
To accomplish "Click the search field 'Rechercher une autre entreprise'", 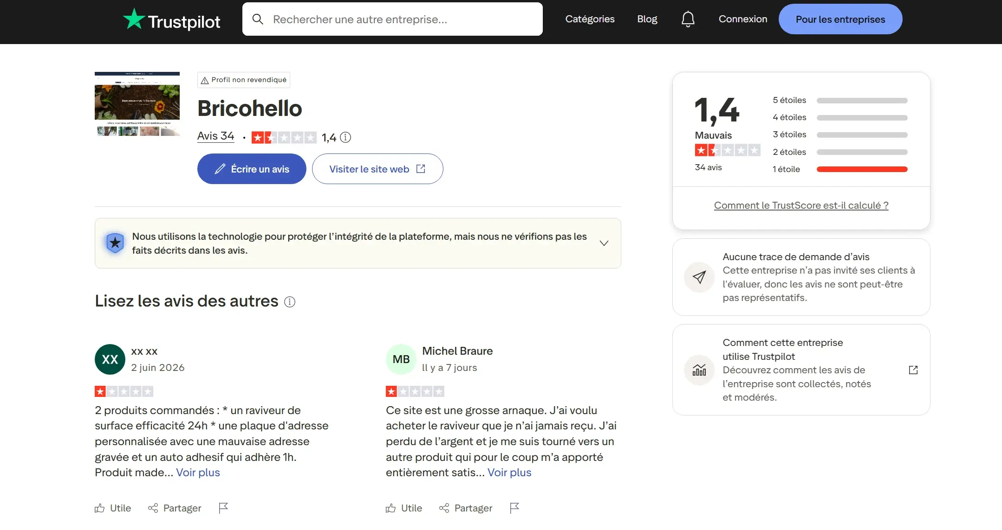I will click(x=392, y=19).
